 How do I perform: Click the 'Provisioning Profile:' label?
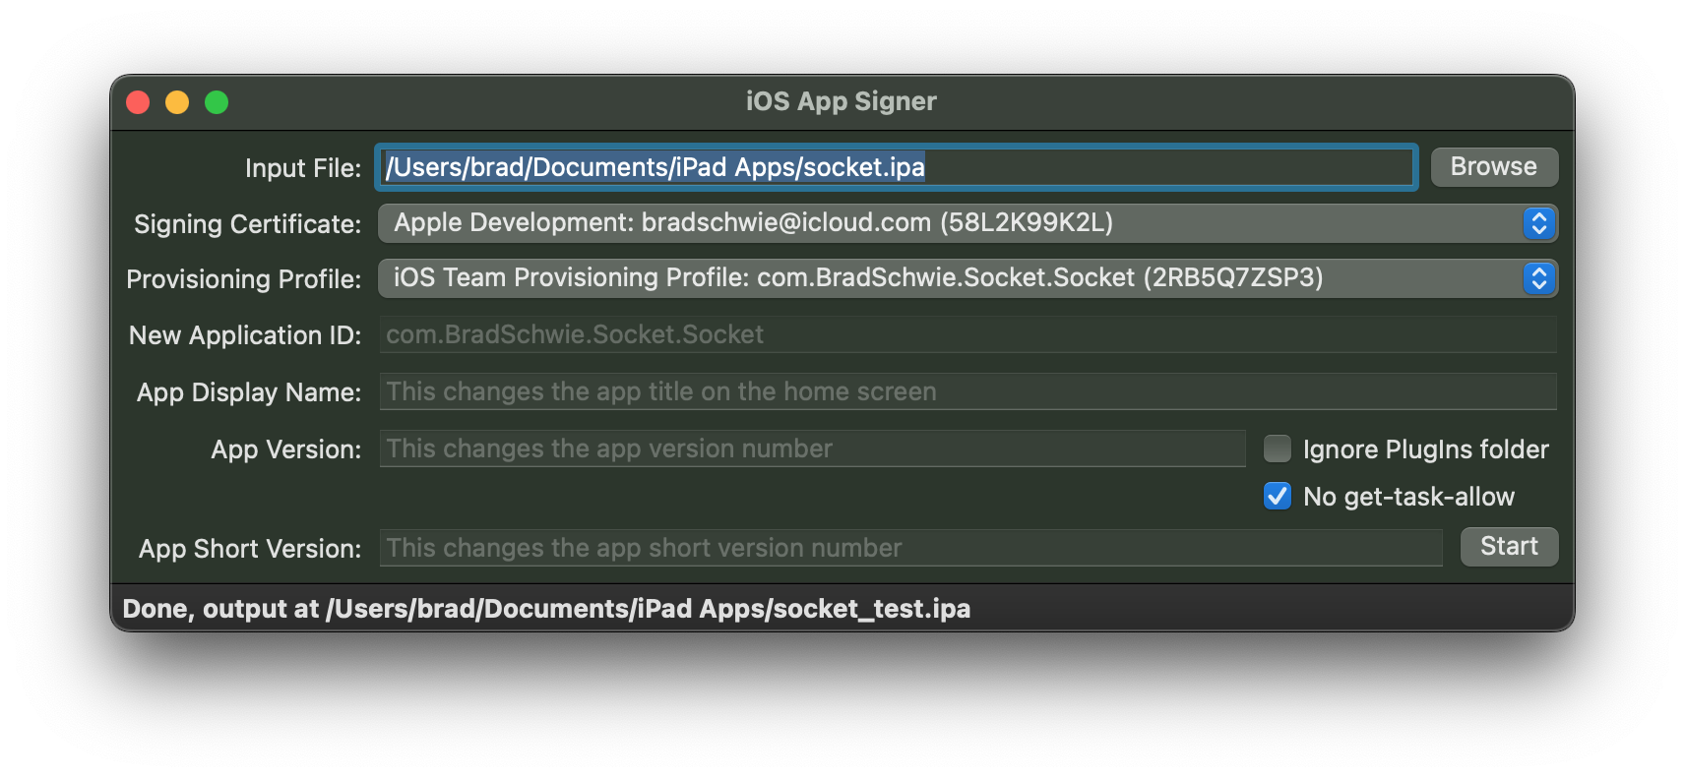coord(244,279)
